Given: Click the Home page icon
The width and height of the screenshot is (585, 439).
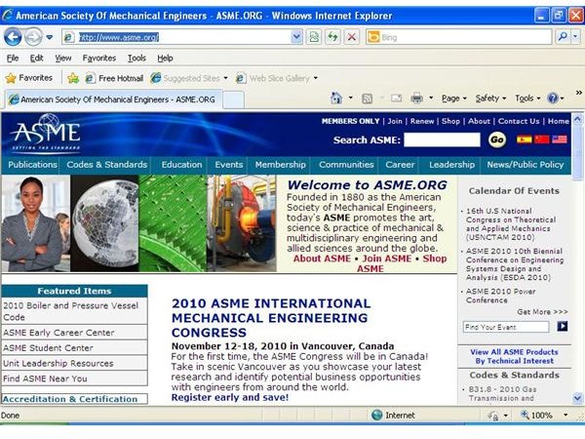Looking at the screenshot, I should 336,99.
